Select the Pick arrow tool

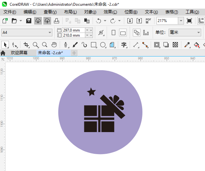5,45
